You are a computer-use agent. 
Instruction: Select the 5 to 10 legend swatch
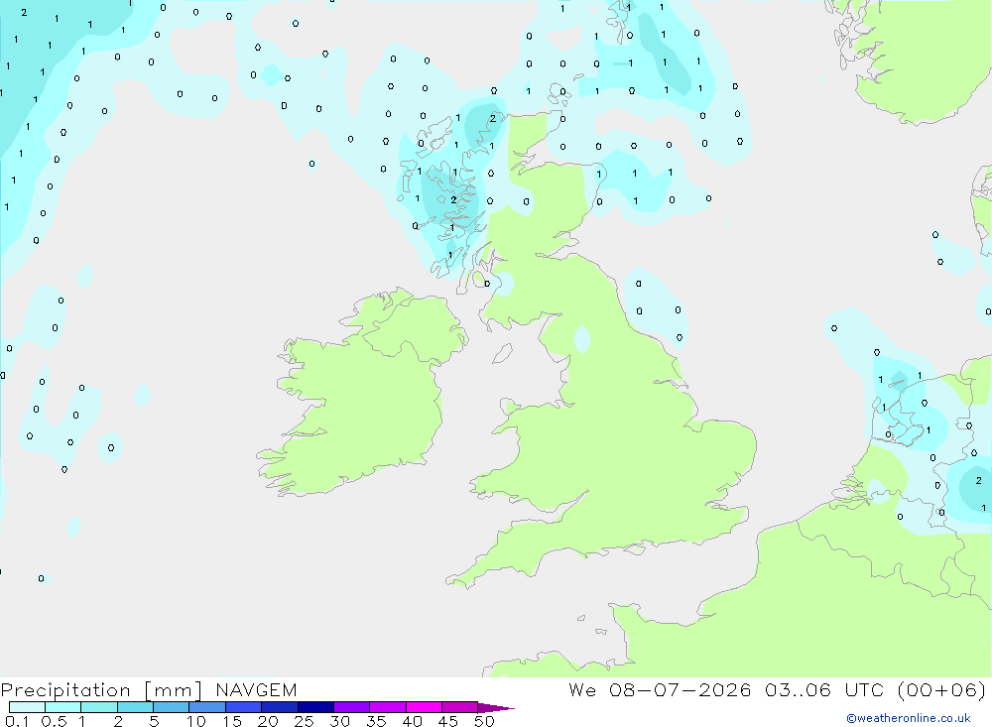point(172,707)
